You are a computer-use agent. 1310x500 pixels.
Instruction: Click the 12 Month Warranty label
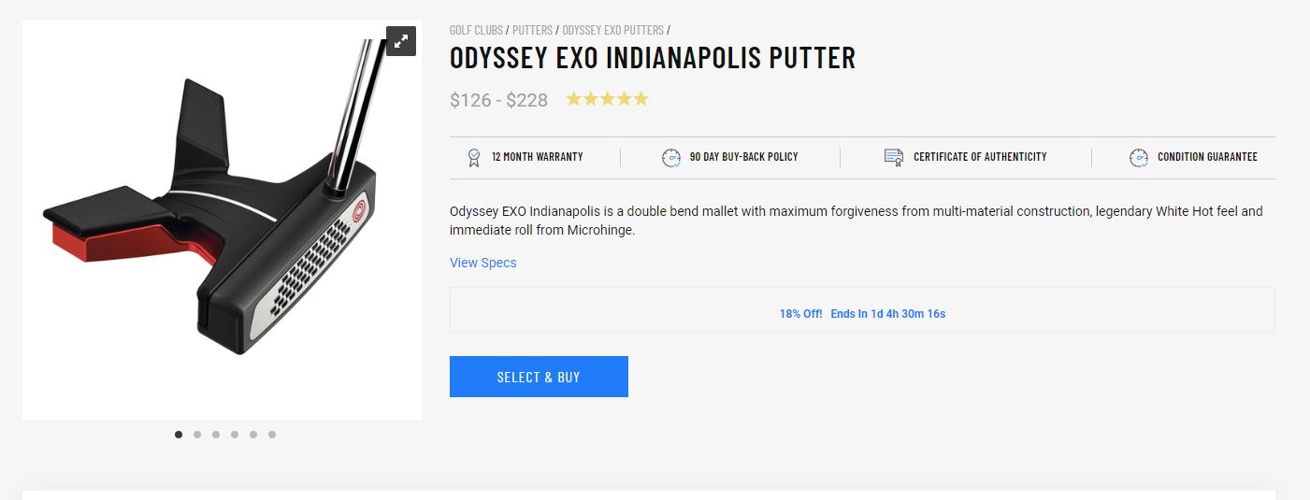537,157
